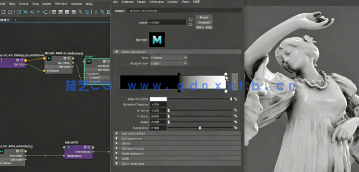Collapse the Ramp Attributes section triangle
The image size is (359, 172).
(x=117, y=52)
